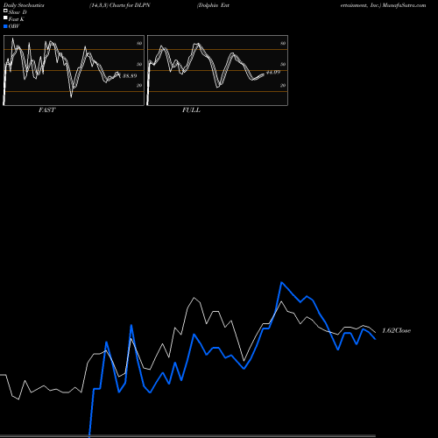Click the FAST stochastic's lowest dip

[x=71, y=96]
